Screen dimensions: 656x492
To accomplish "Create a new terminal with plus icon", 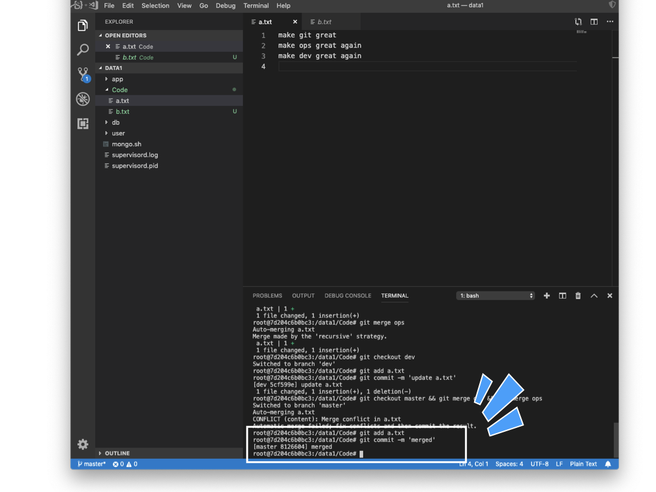I will pyautogui.click(x=546, y=296).
